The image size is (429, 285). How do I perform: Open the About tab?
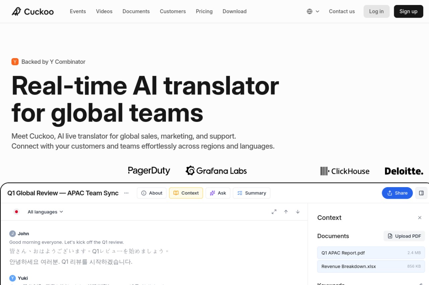pos(152,193)
